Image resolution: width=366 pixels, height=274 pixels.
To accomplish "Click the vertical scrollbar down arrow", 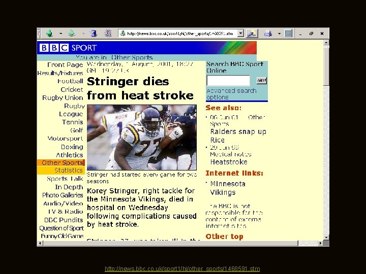I will pyautogui.click(x=326, y=237).
